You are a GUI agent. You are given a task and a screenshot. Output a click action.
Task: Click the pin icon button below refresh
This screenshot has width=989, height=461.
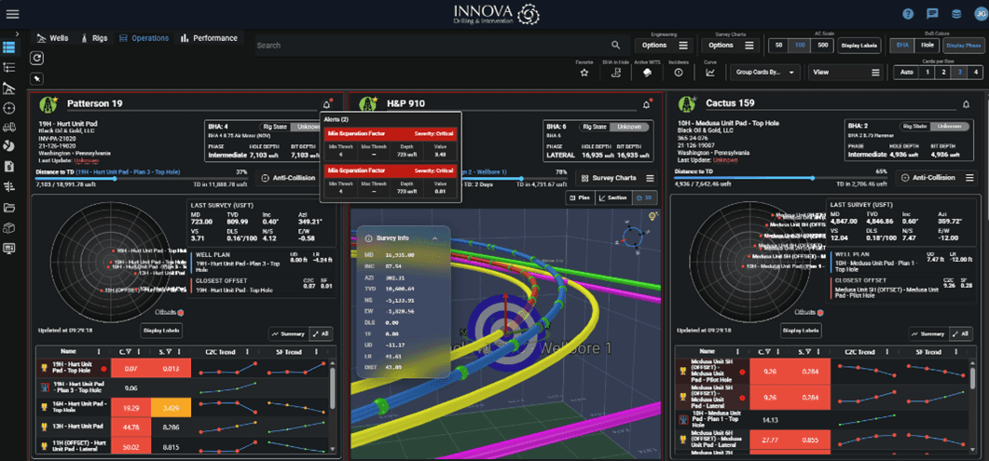coord(38,78)
